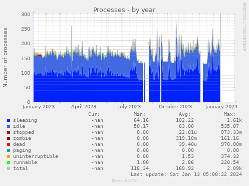Click total max value 2.09k
The height and width of the screenshot is (186, 249).
(234, 168)
